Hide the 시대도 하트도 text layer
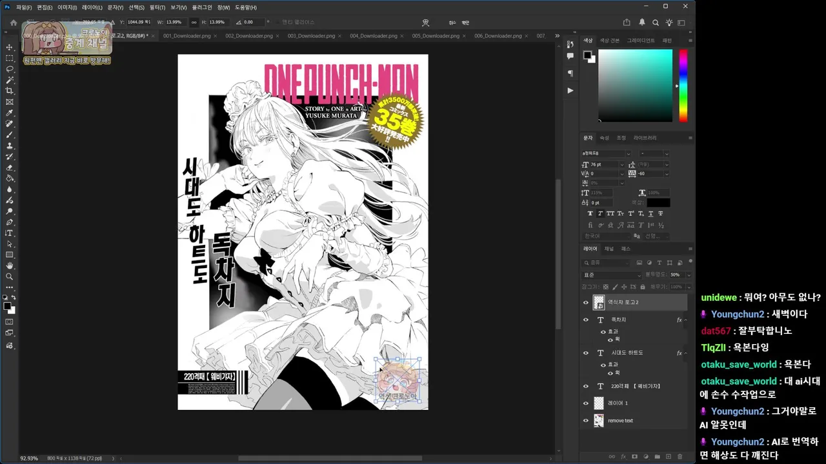The image size is (826, 464). click(x=586, y=353)
